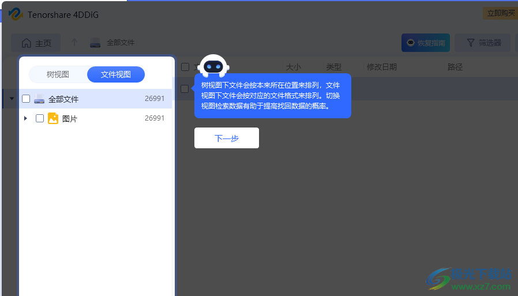Sort by 修改日期 column header
This screenshot has height=296, width=518.
pos(381,67)
